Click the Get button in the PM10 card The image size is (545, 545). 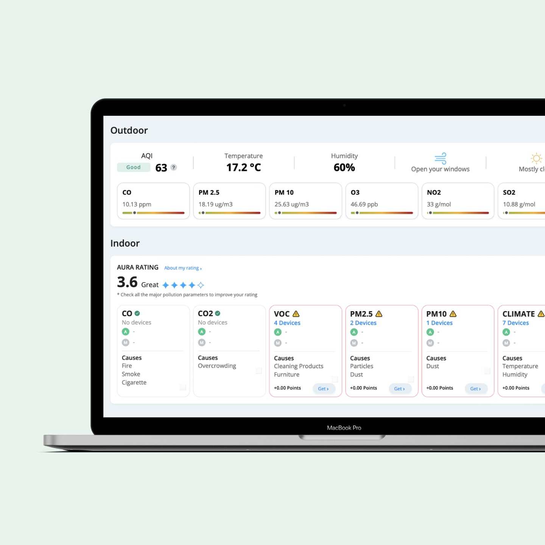476,389
